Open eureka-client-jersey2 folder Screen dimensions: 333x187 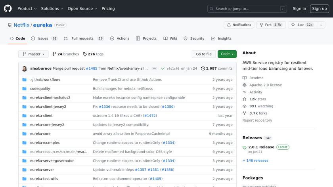pos(48,107)
